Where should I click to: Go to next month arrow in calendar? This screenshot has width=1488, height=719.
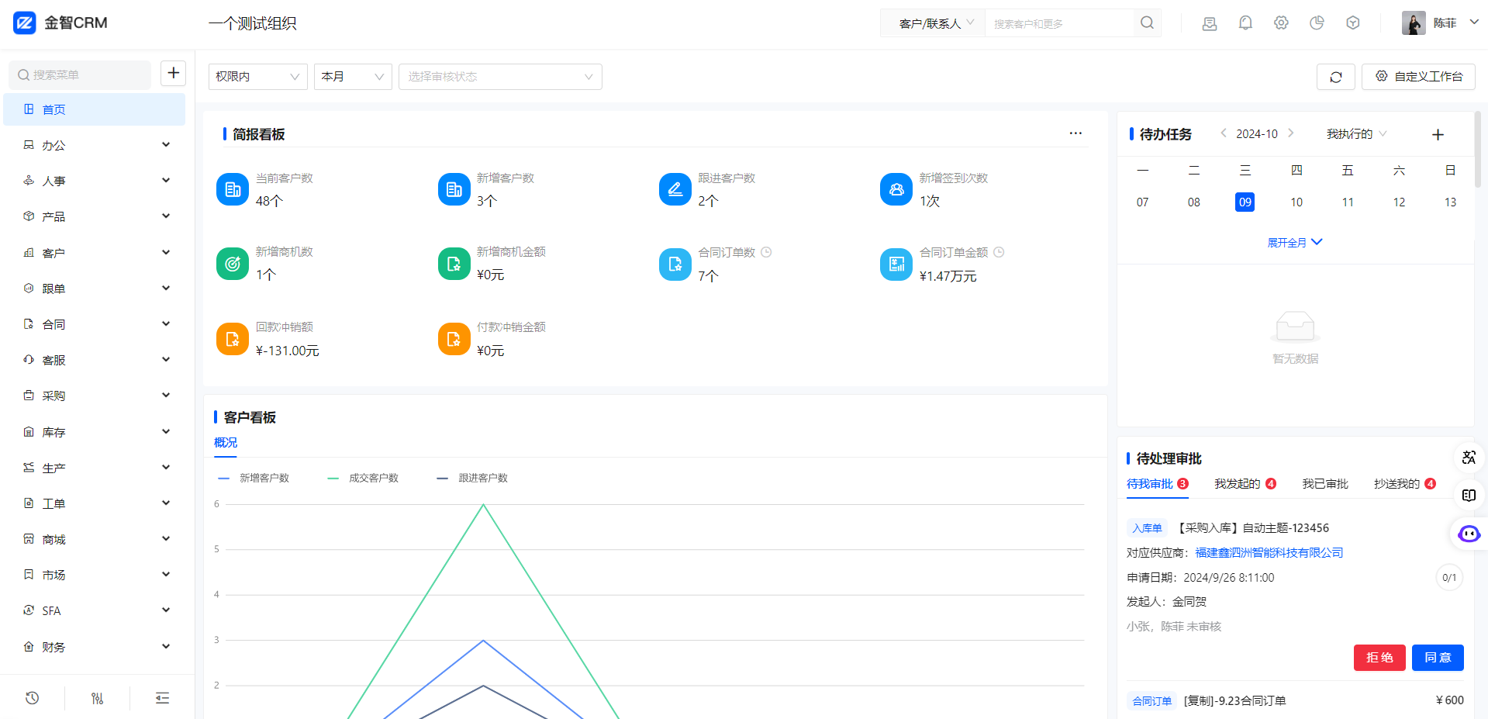click(1291, 133)
